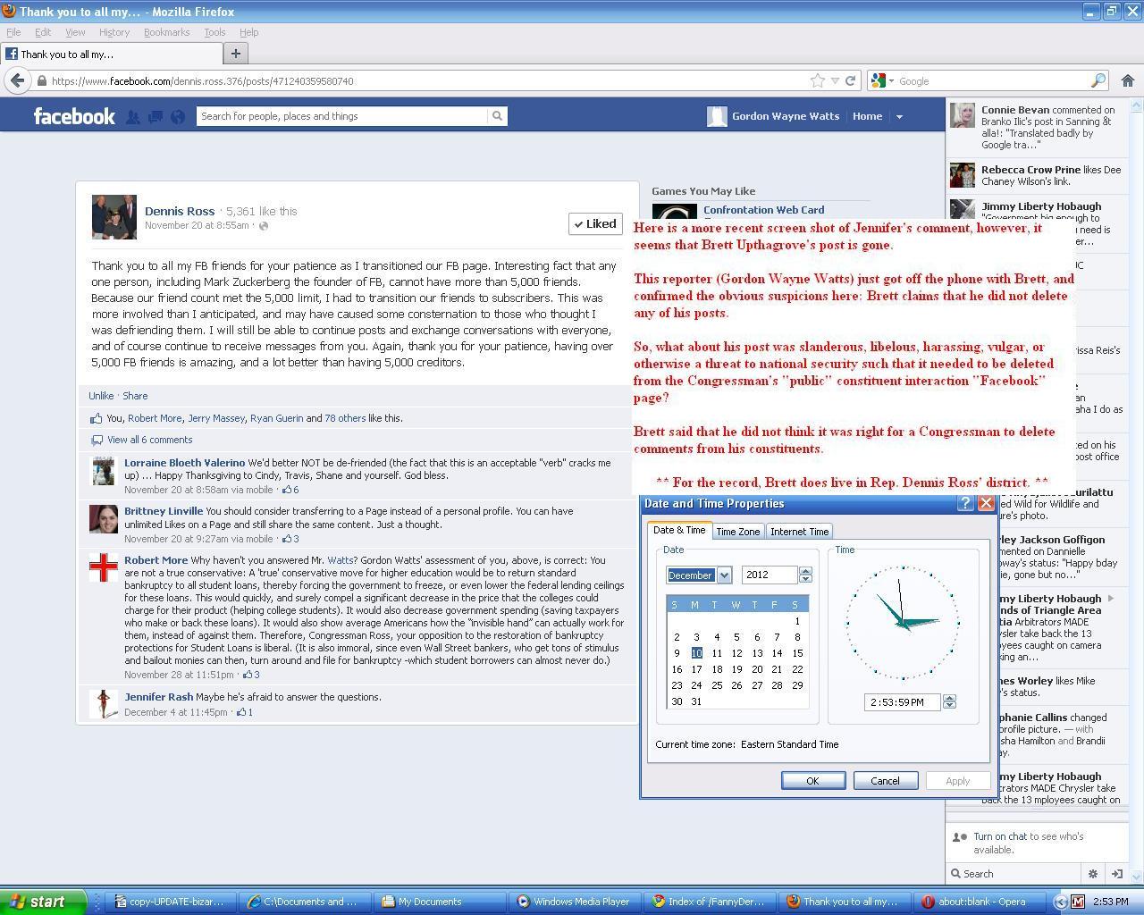
Task: Click the Windows Start button
Action: (x=43, y=902)
